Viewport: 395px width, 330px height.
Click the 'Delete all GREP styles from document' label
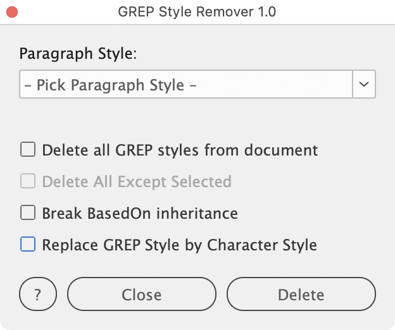tap(180, 150)
